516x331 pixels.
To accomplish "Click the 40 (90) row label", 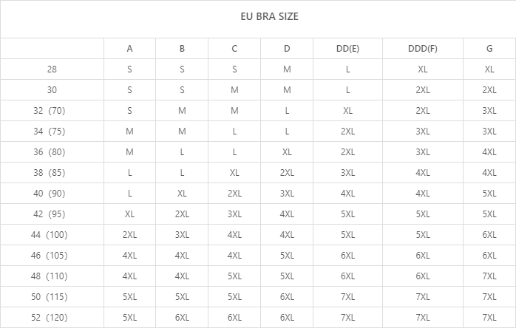I will pos(52,194).
